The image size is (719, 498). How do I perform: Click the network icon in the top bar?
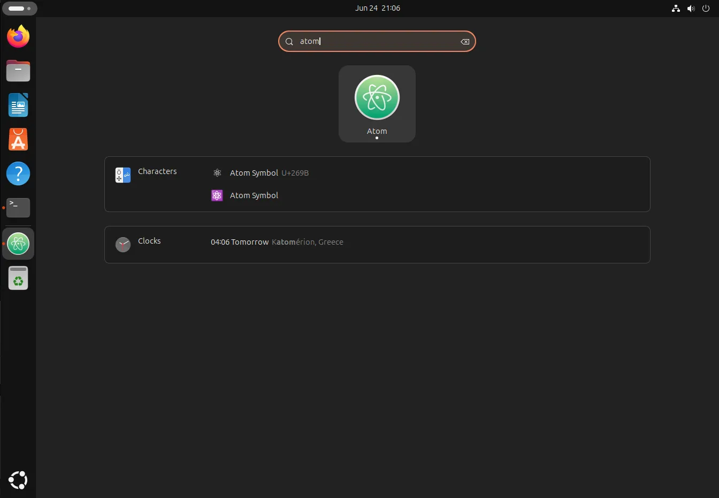pyautogui.click(x=676, y=9)
